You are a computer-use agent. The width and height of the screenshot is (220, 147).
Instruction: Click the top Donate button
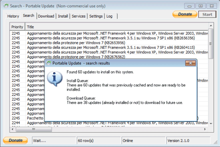[185, 14]
